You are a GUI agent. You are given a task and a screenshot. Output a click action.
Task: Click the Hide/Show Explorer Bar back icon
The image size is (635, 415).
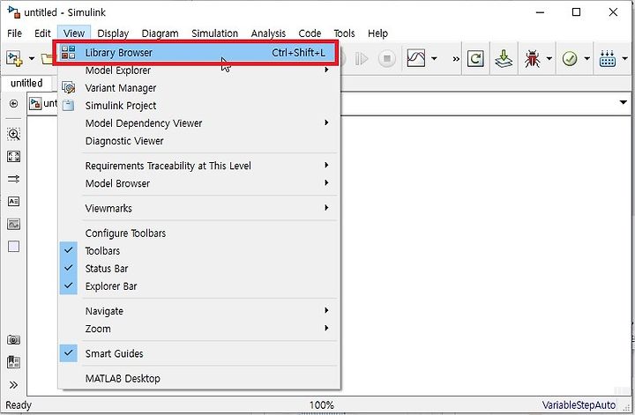point(13,104)
